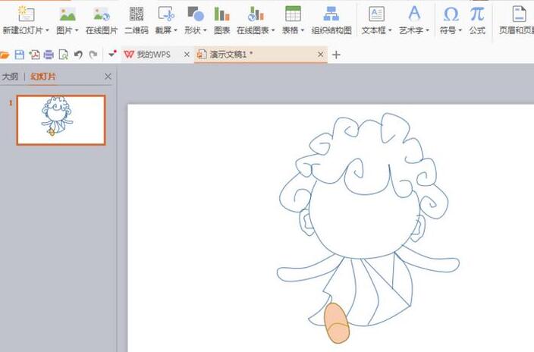Close the 演示文稿1 tab
534x352 pixels.
pyautogui.click(x=320, y=54)
